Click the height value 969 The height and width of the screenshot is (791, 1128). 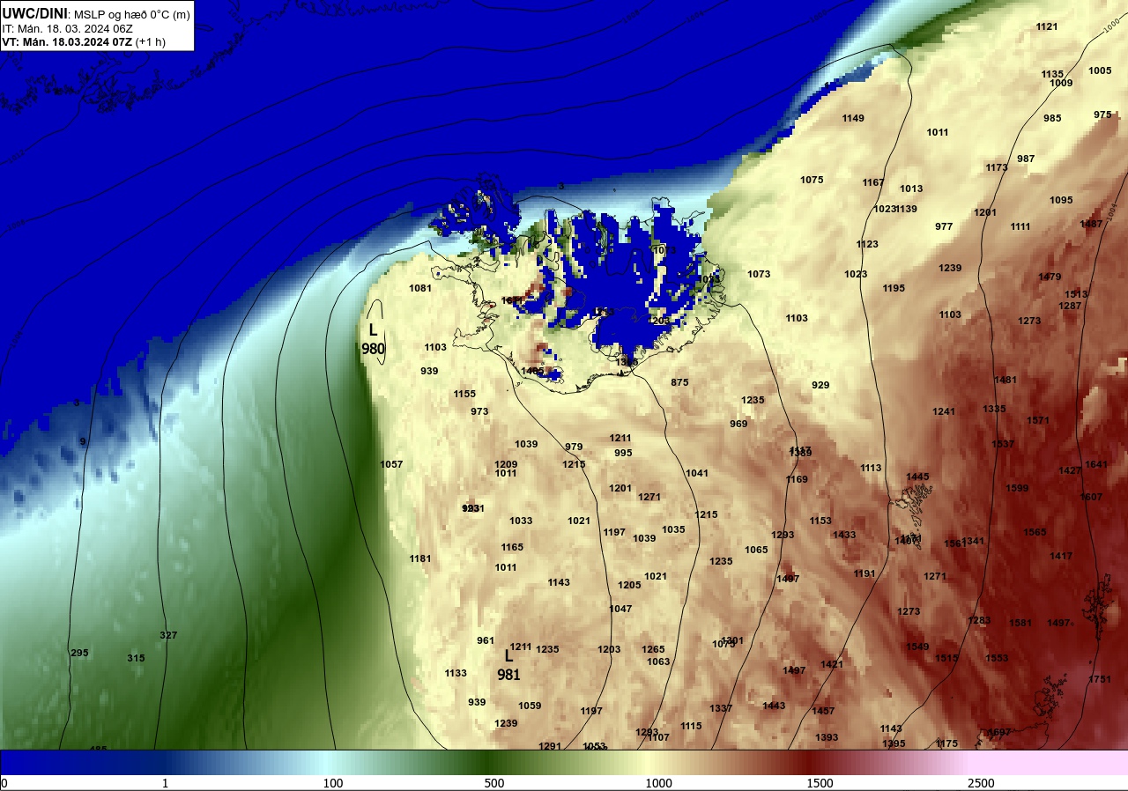pos(738,424)
